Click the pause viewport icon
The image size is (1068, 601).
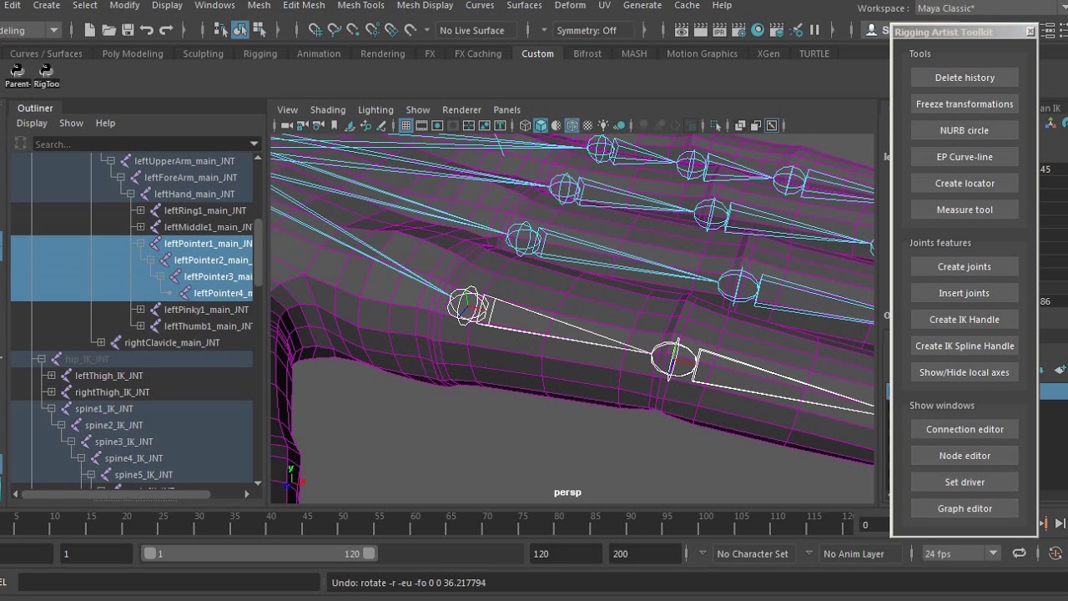814,30
